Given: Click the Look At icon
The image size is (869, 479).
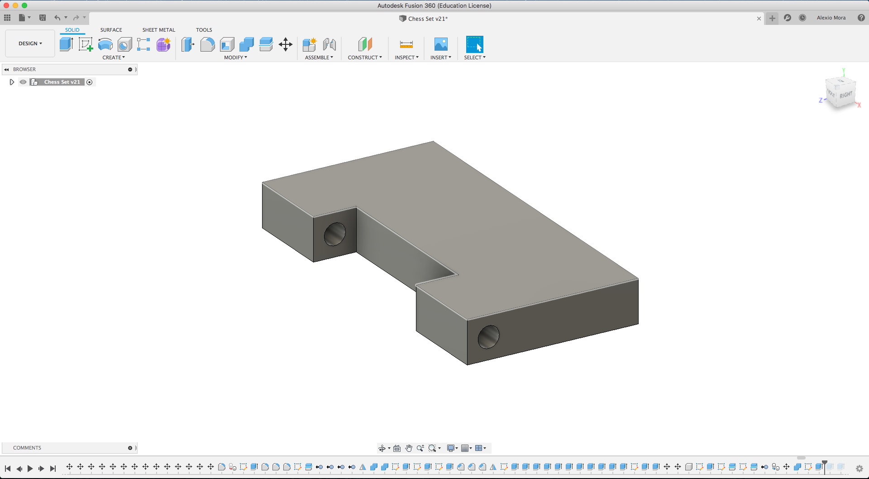Looking at the screenshot, I should [x=397, y=448].
